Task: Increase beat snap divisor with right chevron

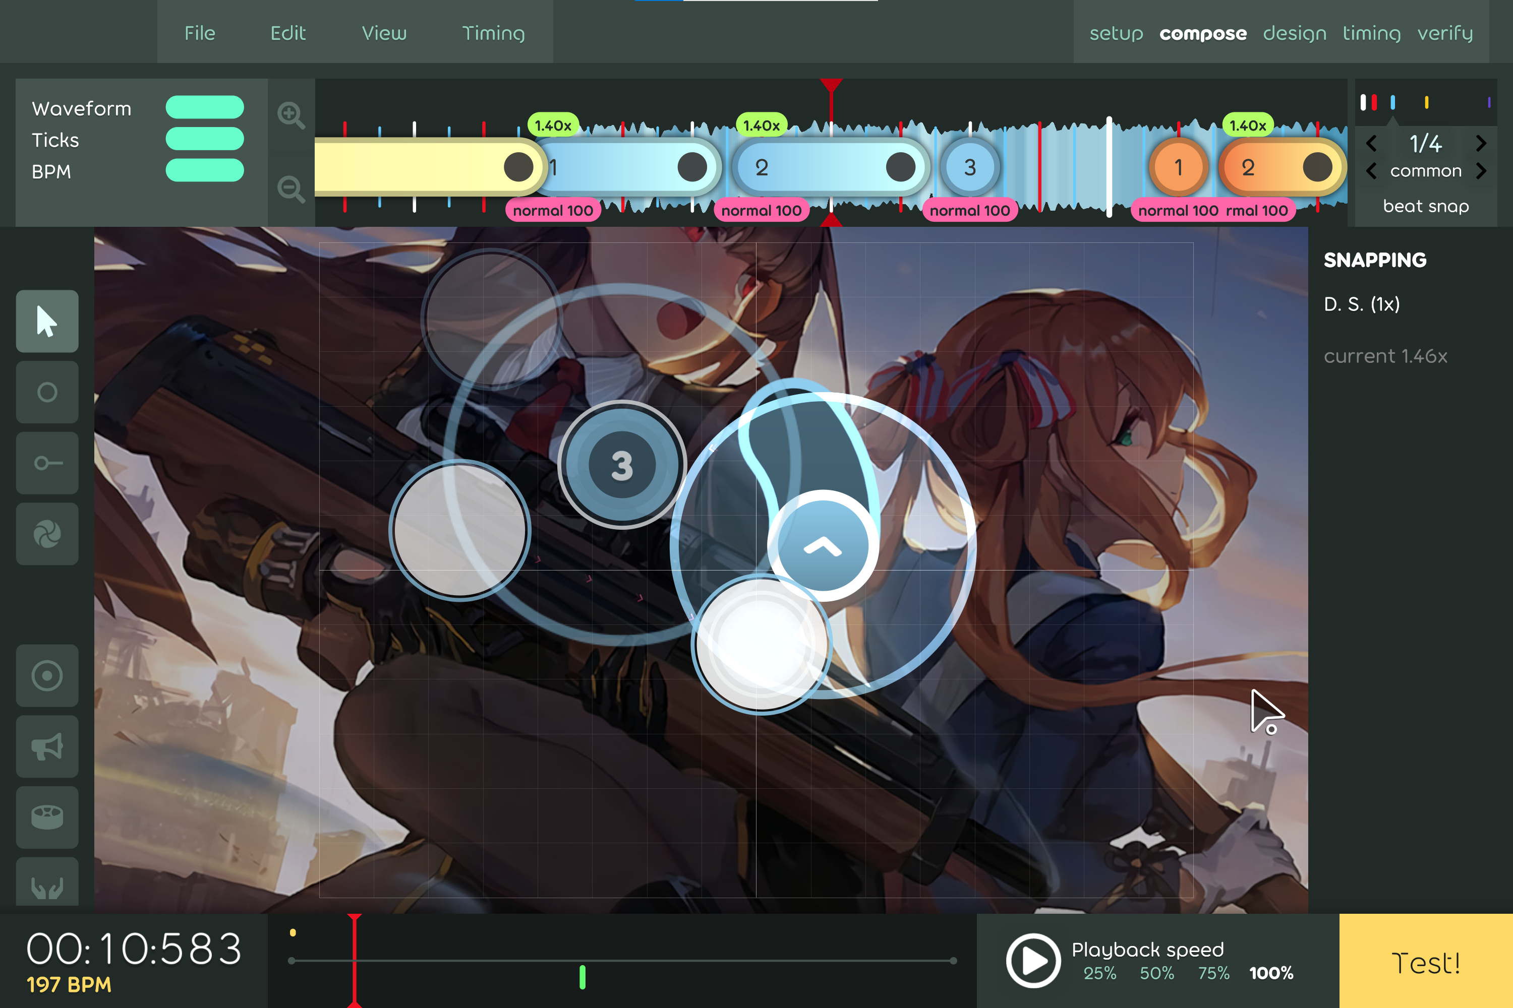Action: tap(1481, 143)
